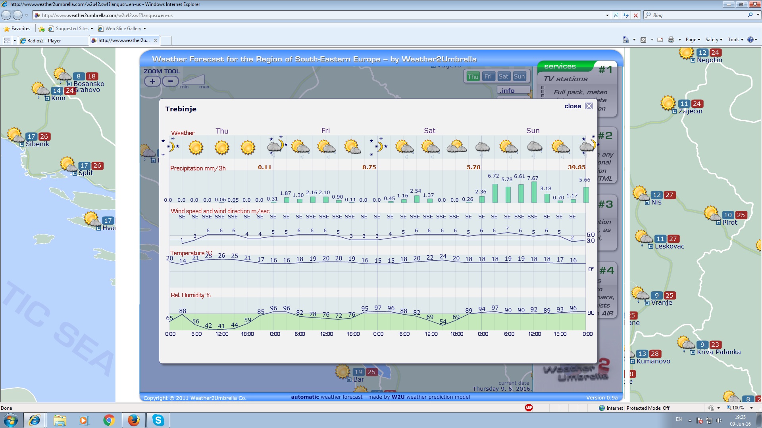This screenshot has width=762, height=428.
Task: Click the Hvar weather icon
Action: (x=92, y=219)
